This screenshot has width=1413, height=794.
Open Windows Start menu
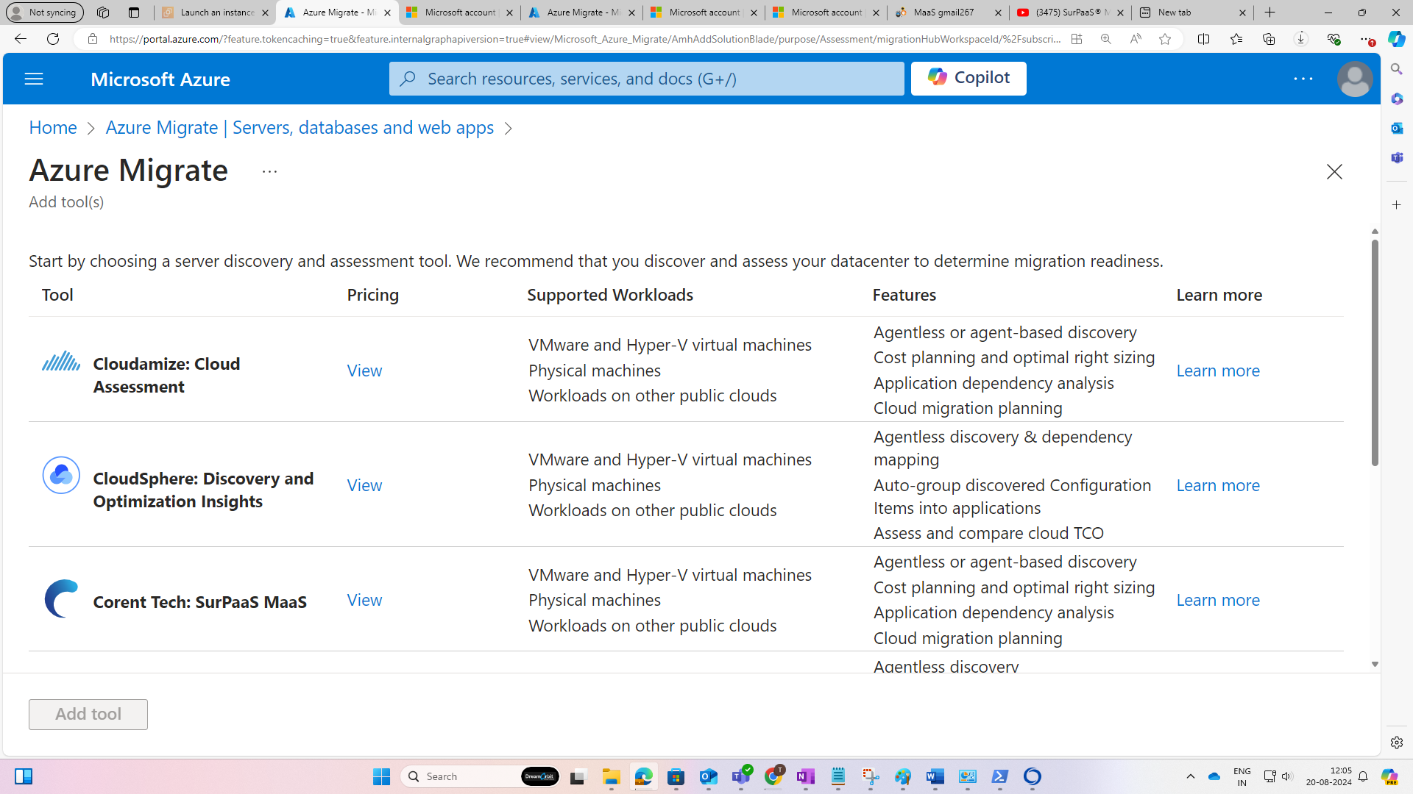click(x=381, y=776)
